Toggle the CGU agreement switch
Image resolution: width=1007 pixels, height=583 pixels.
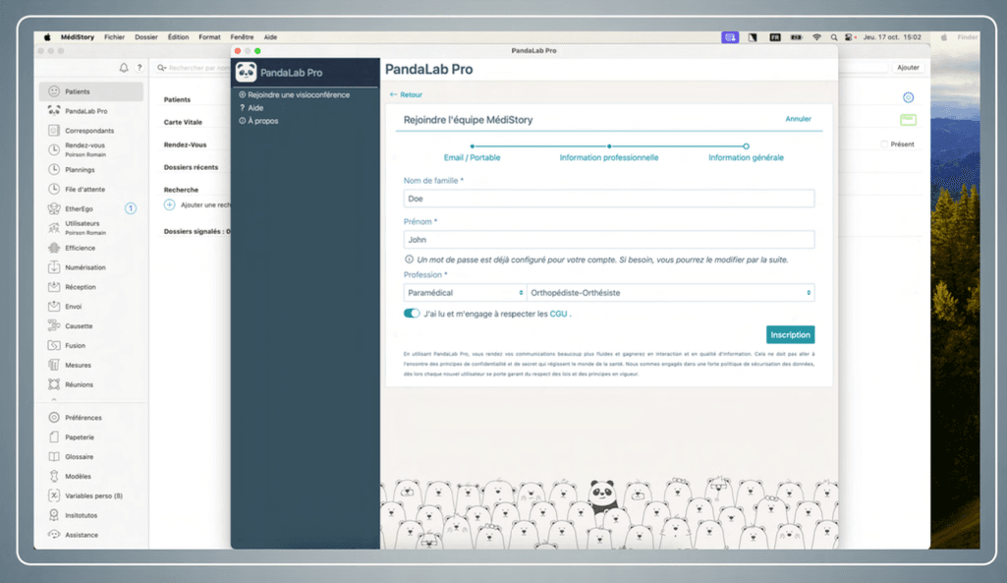click(x=412, y=314)
